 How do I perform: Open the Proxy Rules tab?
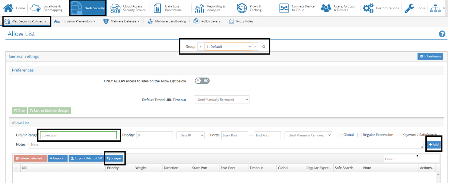click(241, 21)
